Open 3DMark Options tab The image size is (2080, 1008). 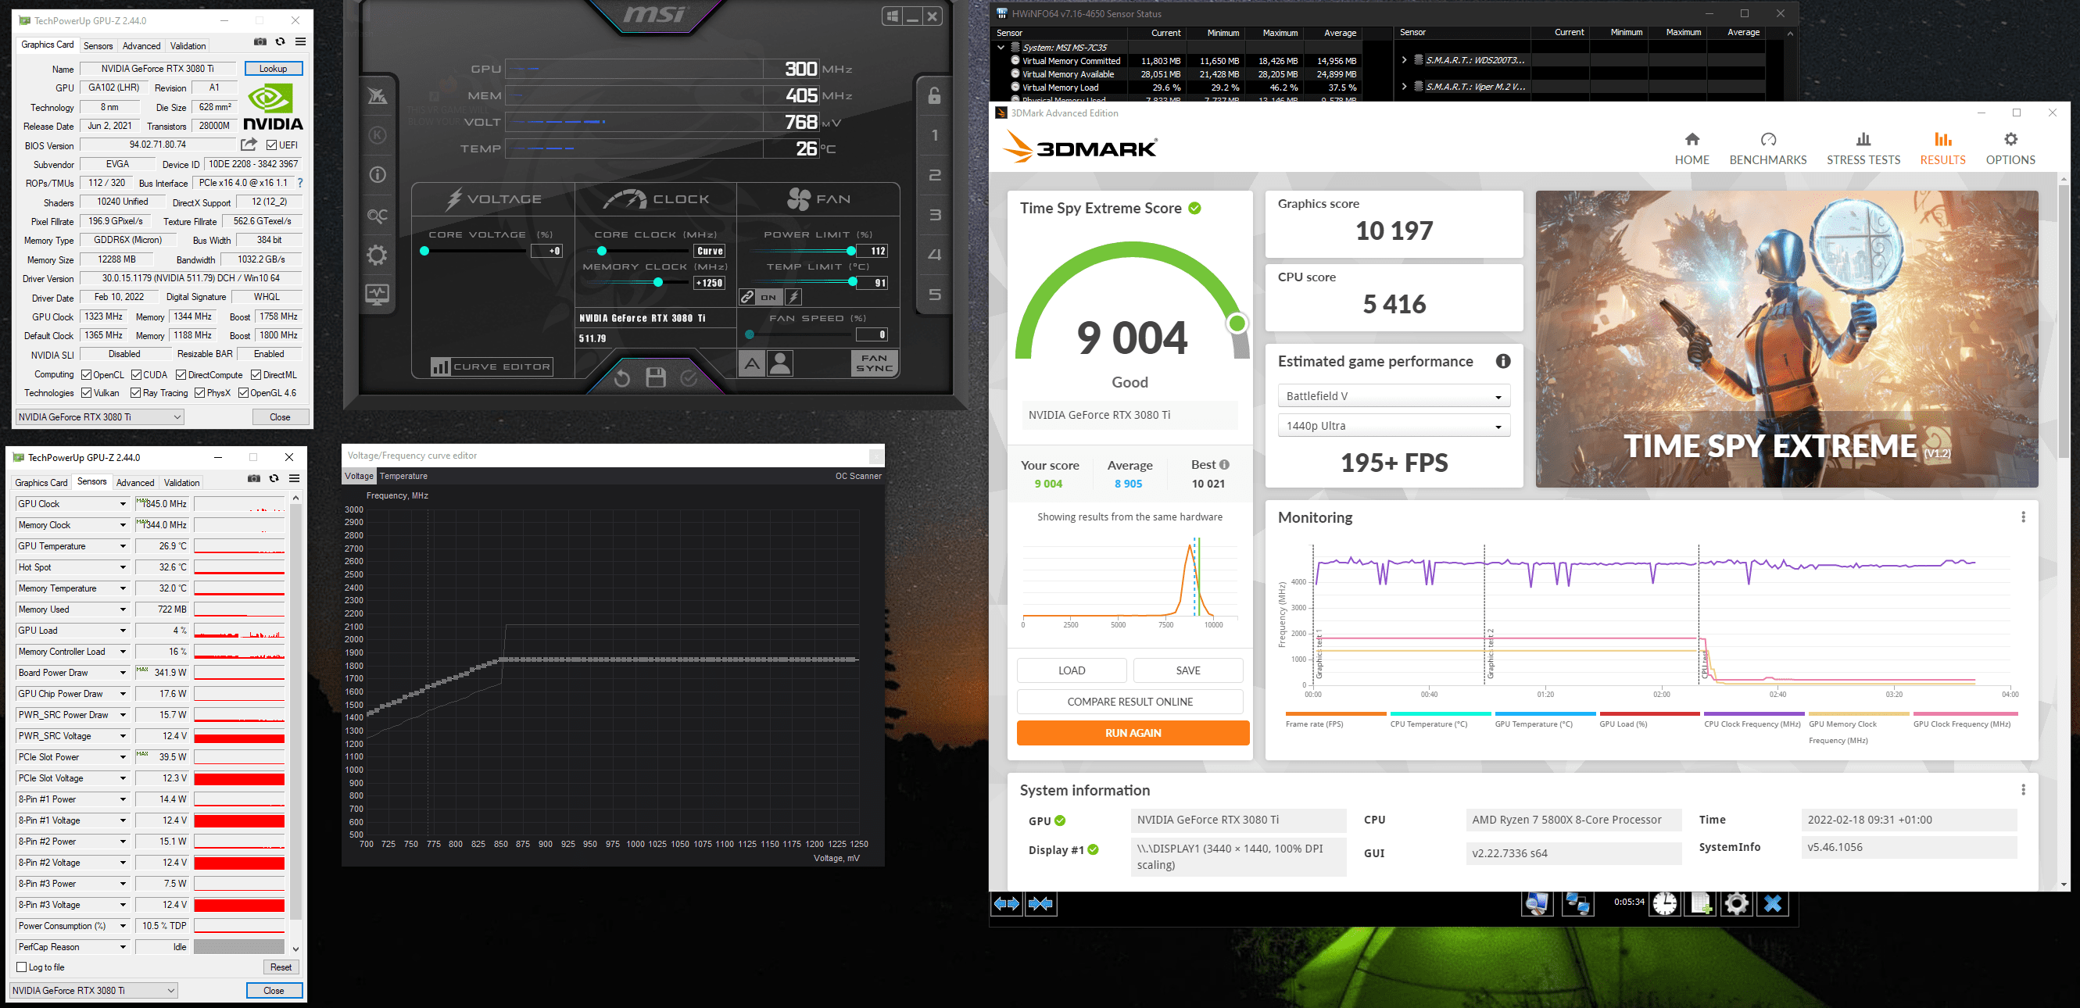pyautogui.click(x=2010, y=149)
